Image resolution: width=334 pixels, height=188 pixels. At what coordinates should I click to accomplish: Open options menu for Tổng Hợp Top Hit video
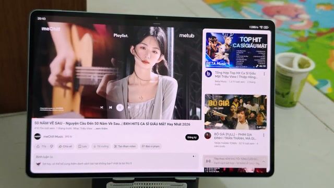[265, 74]
